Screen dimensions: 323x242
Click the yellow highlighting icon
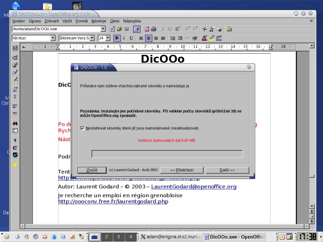point(212,38)
